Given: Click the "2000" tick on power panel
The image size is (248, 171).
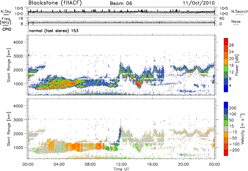Looking at the screenshot, I should pyautogui.click(x=18, y=70).
